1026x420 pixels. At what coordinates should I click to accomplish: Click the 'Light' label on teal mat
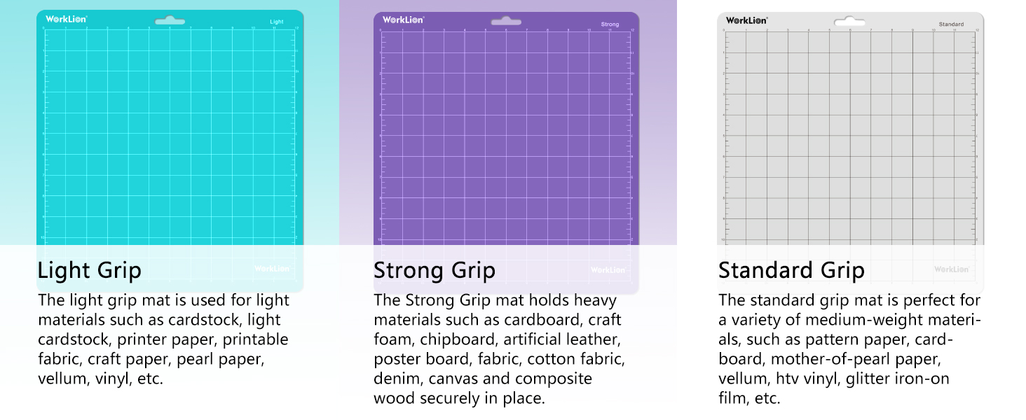tap(277, 22)
